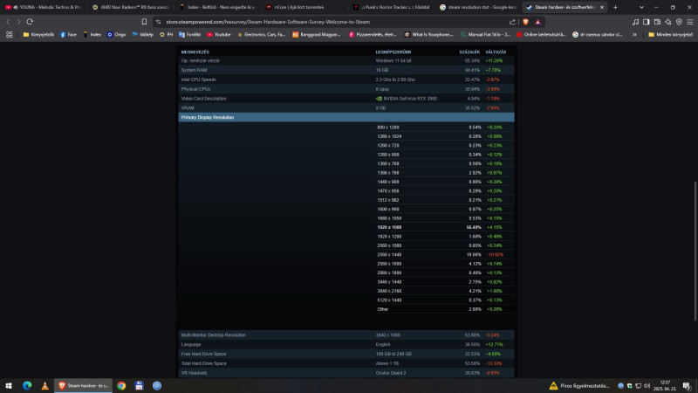Expand the Total Hard Drive Space row
698x393 pixels.
(x=346, y=363)
